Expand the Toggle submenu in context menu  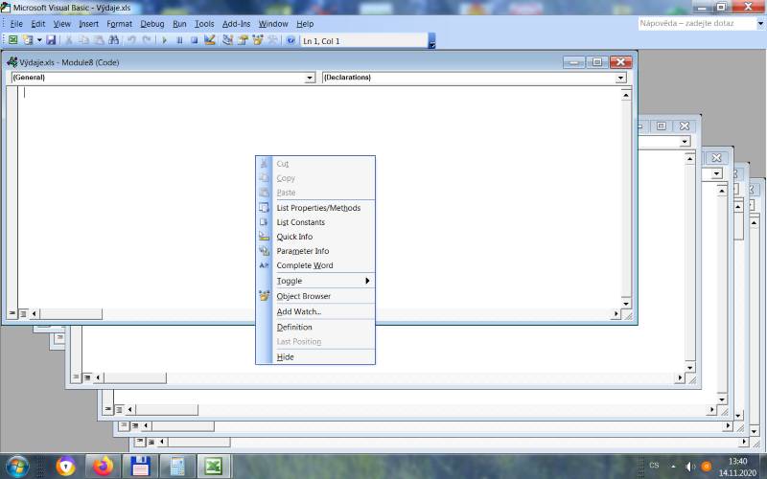(315, 281)
